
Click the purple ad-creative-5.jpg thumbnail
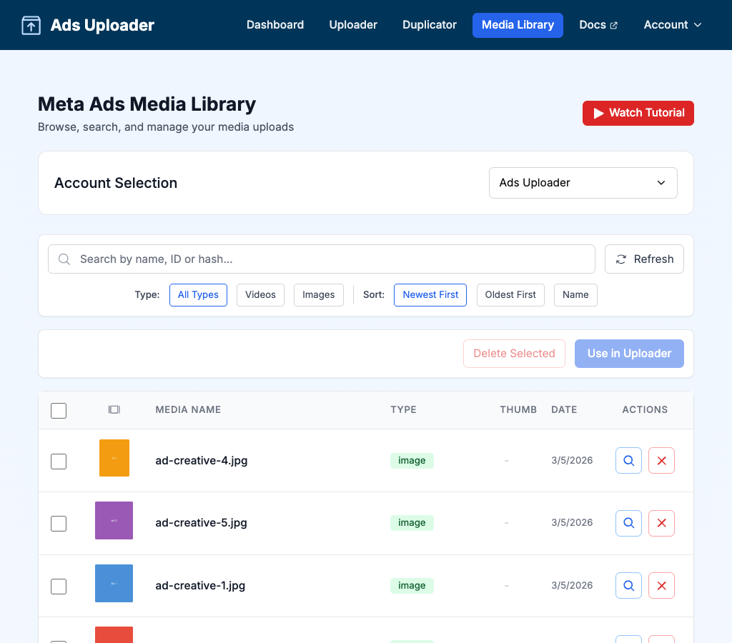pyautogui.click(x=114, y=520)
